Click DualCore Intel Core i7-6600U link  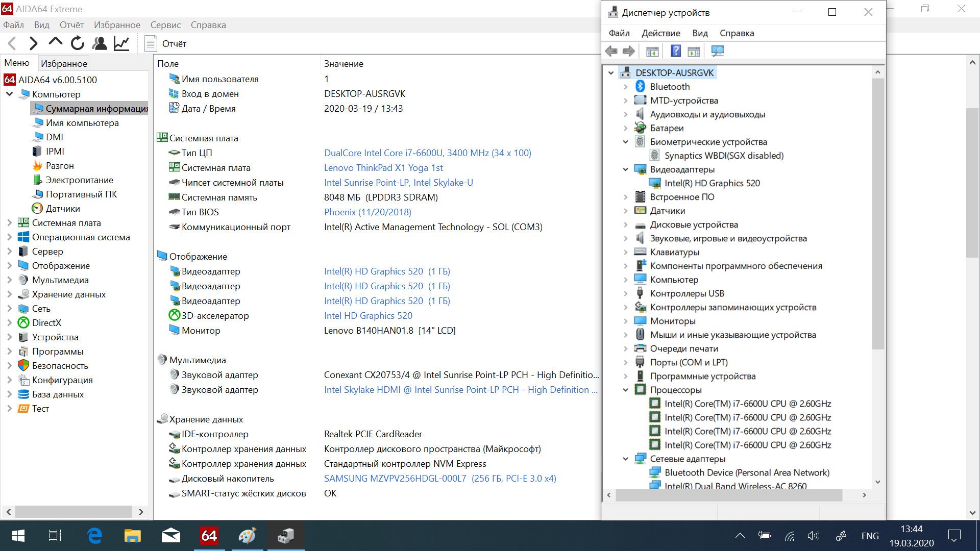pos(428,153)
